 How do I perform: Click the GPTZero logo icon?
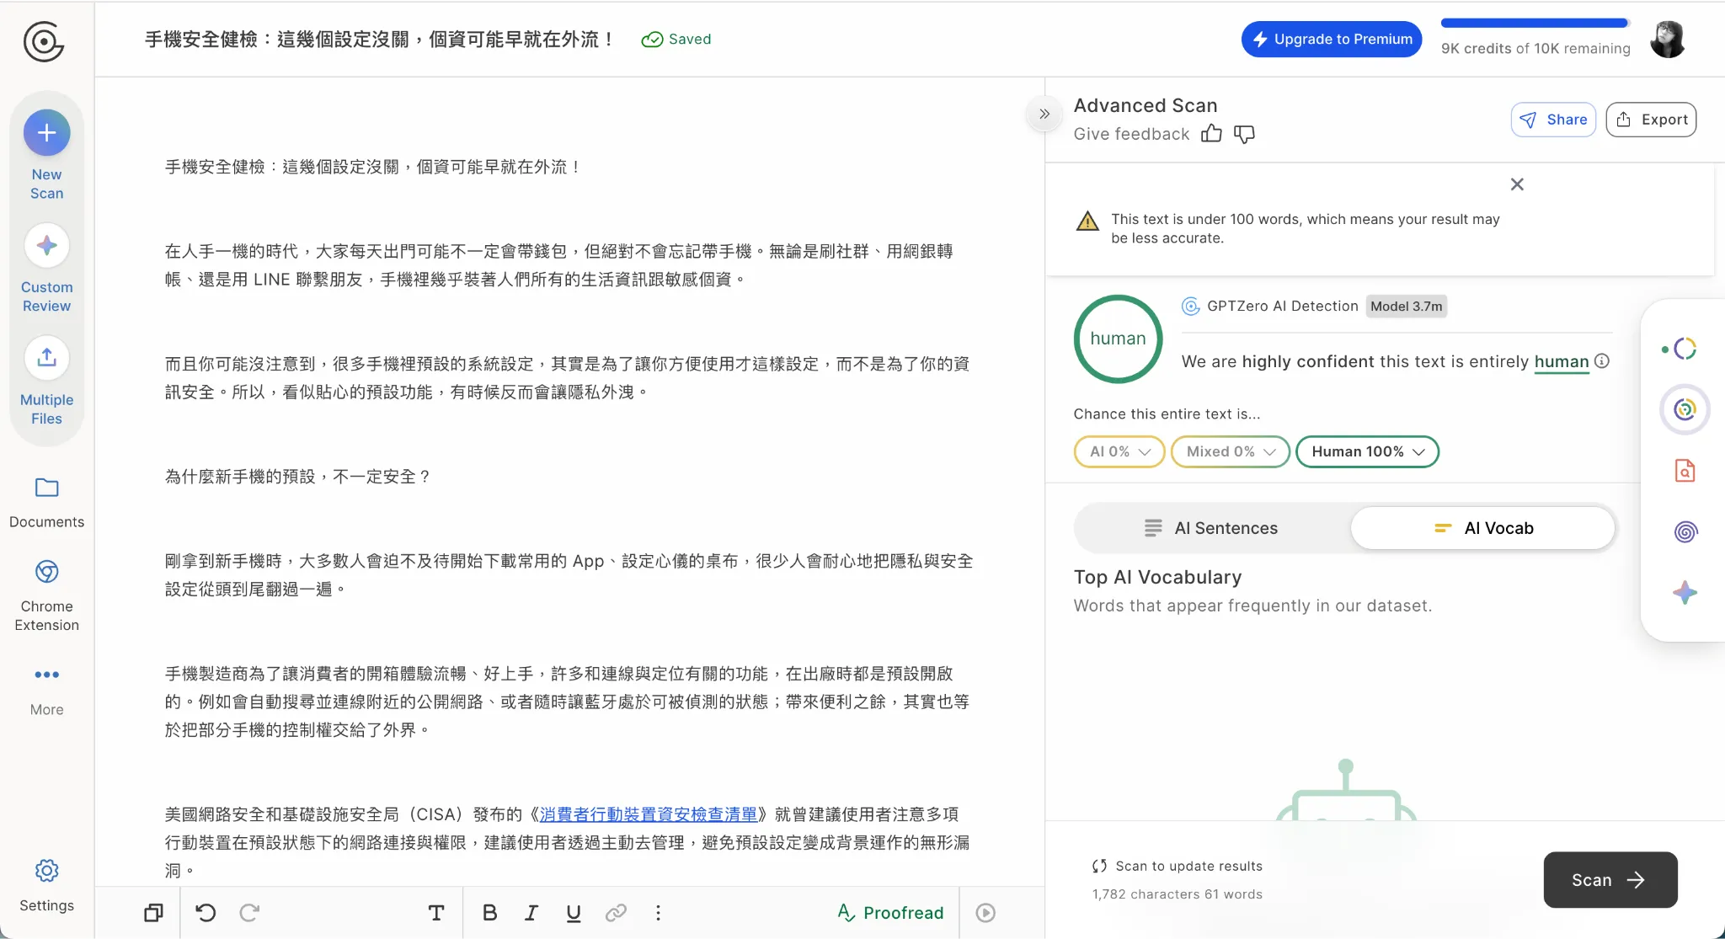click(x=43, y=41)
